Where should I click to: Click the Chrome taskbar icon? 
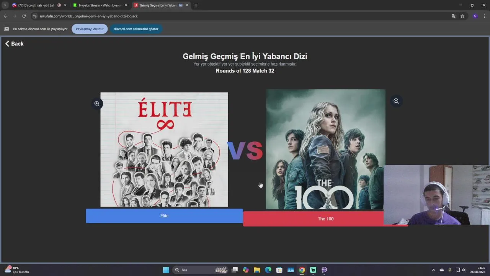302,270
